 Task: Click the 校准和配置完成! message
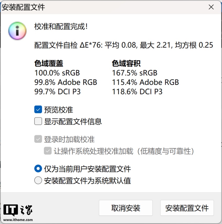pos(61,27)
